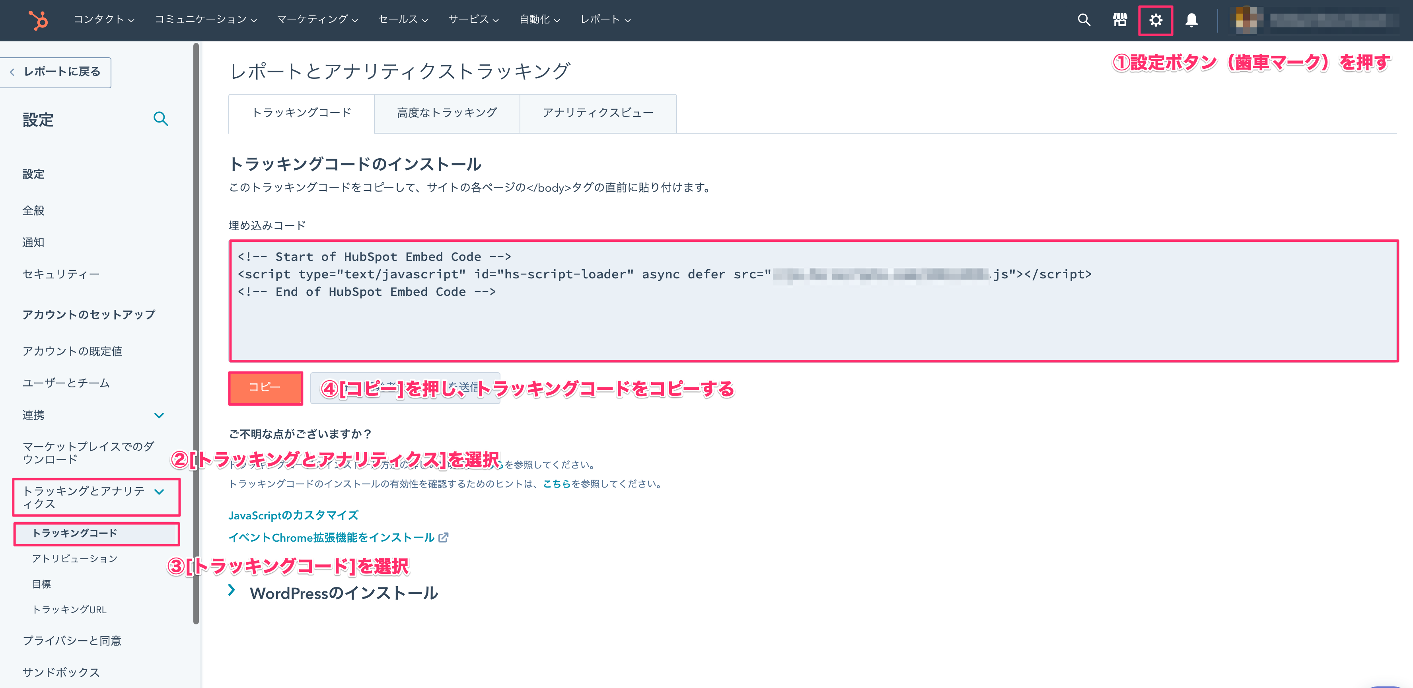The width and height of the screenshot is (1413, 688).
Task: Click inside the embed code text box
Action: tap(814, 301)
